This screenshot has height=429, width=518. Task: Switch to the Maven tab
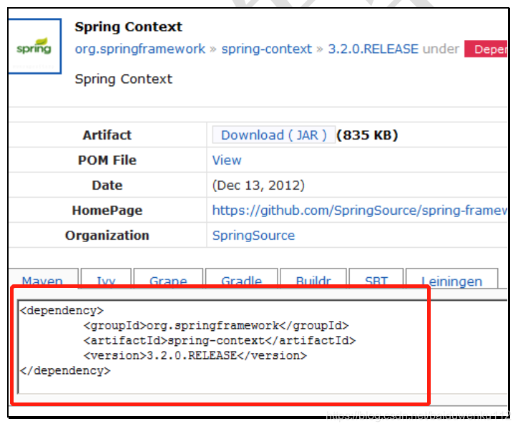[42, 279]
